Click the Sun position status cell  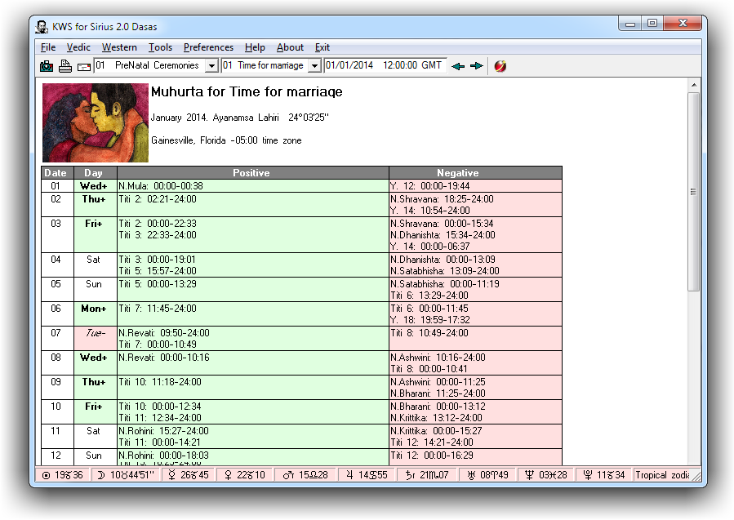62,475
